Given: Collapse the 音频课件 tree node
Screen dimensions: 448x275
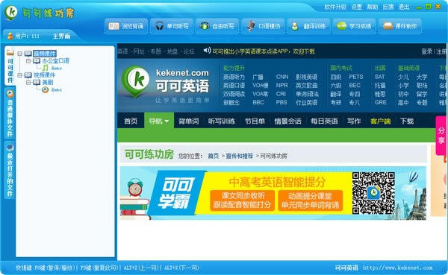Looking at the screenshot, I should 19,54.
